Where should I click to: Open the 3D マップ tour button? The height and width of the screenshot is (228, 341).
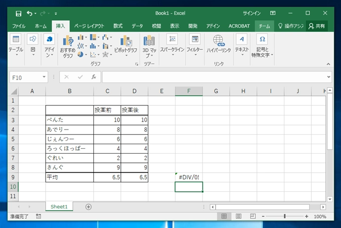[149, 47]
